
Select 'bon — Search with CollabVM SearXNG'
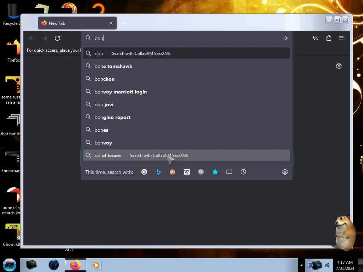(186, 53)
